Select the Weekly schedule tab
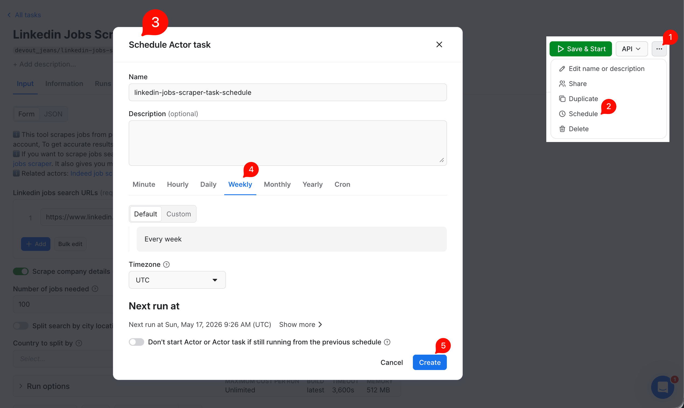The image size is (684, 408). (240, 184)
